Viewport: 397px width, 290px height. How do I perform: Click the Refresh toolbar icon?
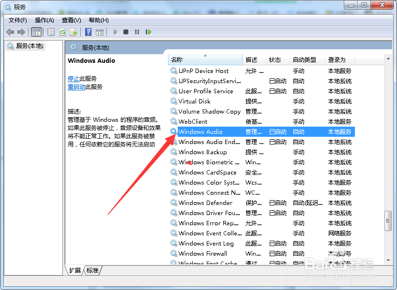[x=62, y=32]
